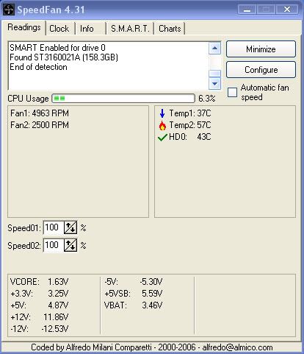Open the Clock tab
Viewport: 304px width, 354px height.
(x=59, y=29)
